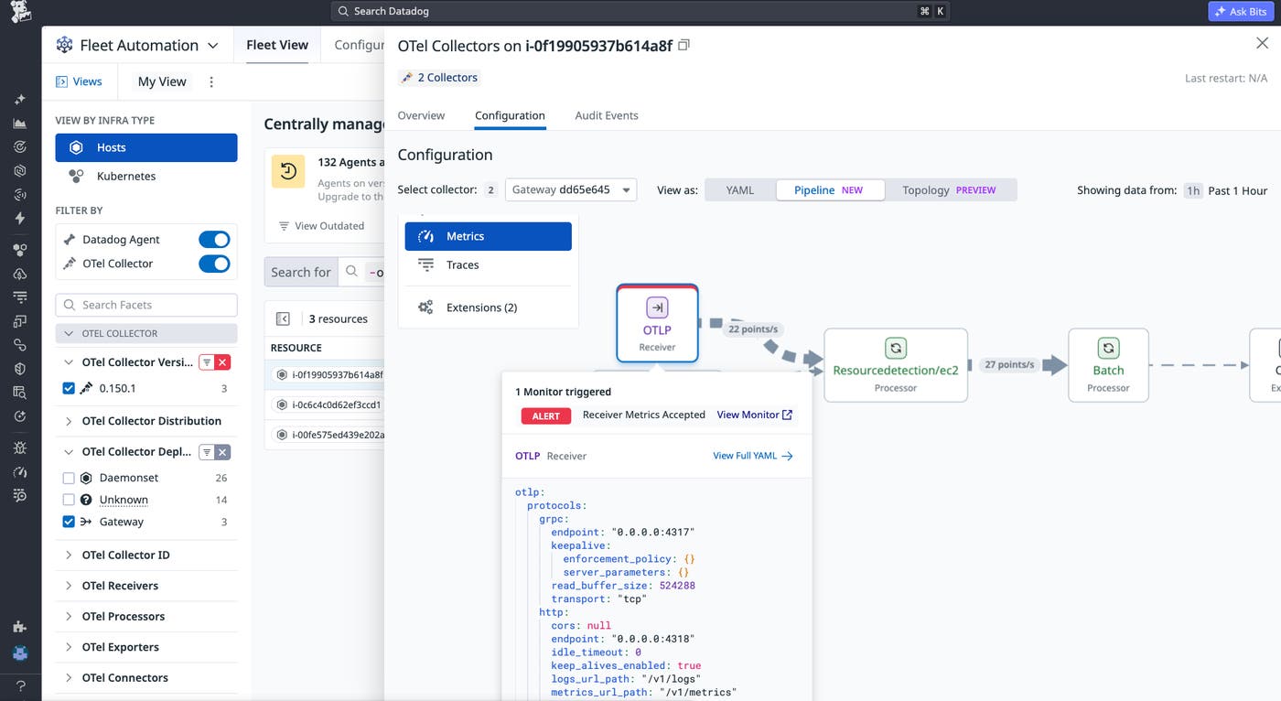Screen dimensions: 1281x701
Task: Open Extensions (2) entry
Action: click(x=489, y=307)
